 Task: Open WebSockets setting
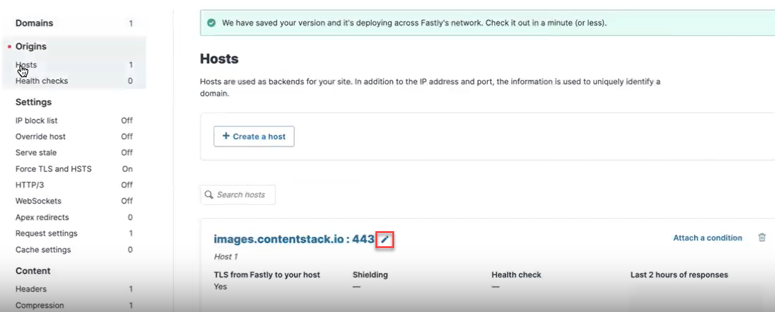tap(39, 201)
